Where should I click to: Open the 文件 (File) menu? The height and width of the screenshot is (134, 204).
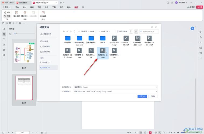[6, 7]
